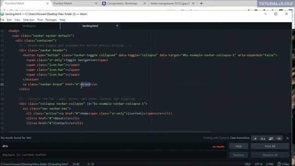Click 'no results' message in find panel
Screen dimensions: 295x166
tap(218, 147)
